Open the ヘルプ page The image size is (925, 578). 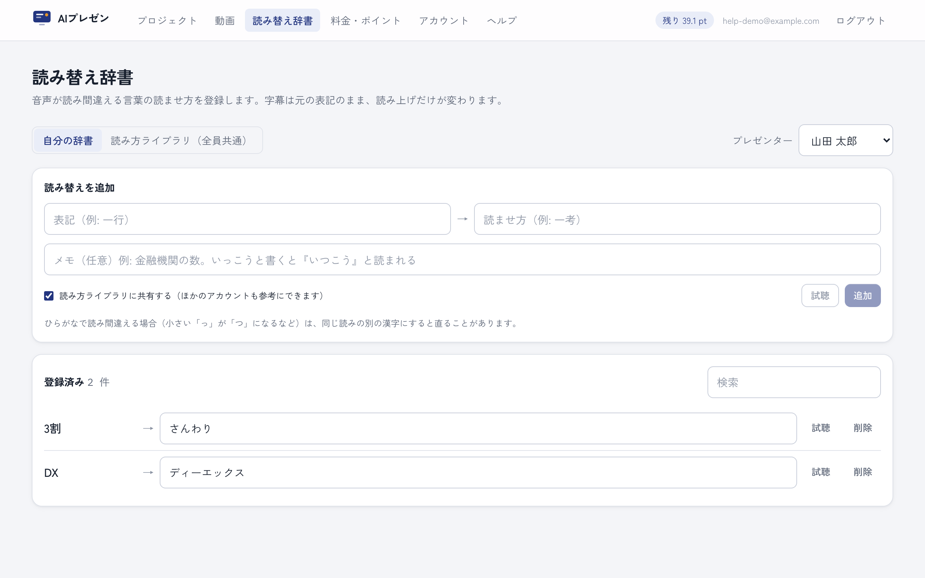[x=502, y=21]
